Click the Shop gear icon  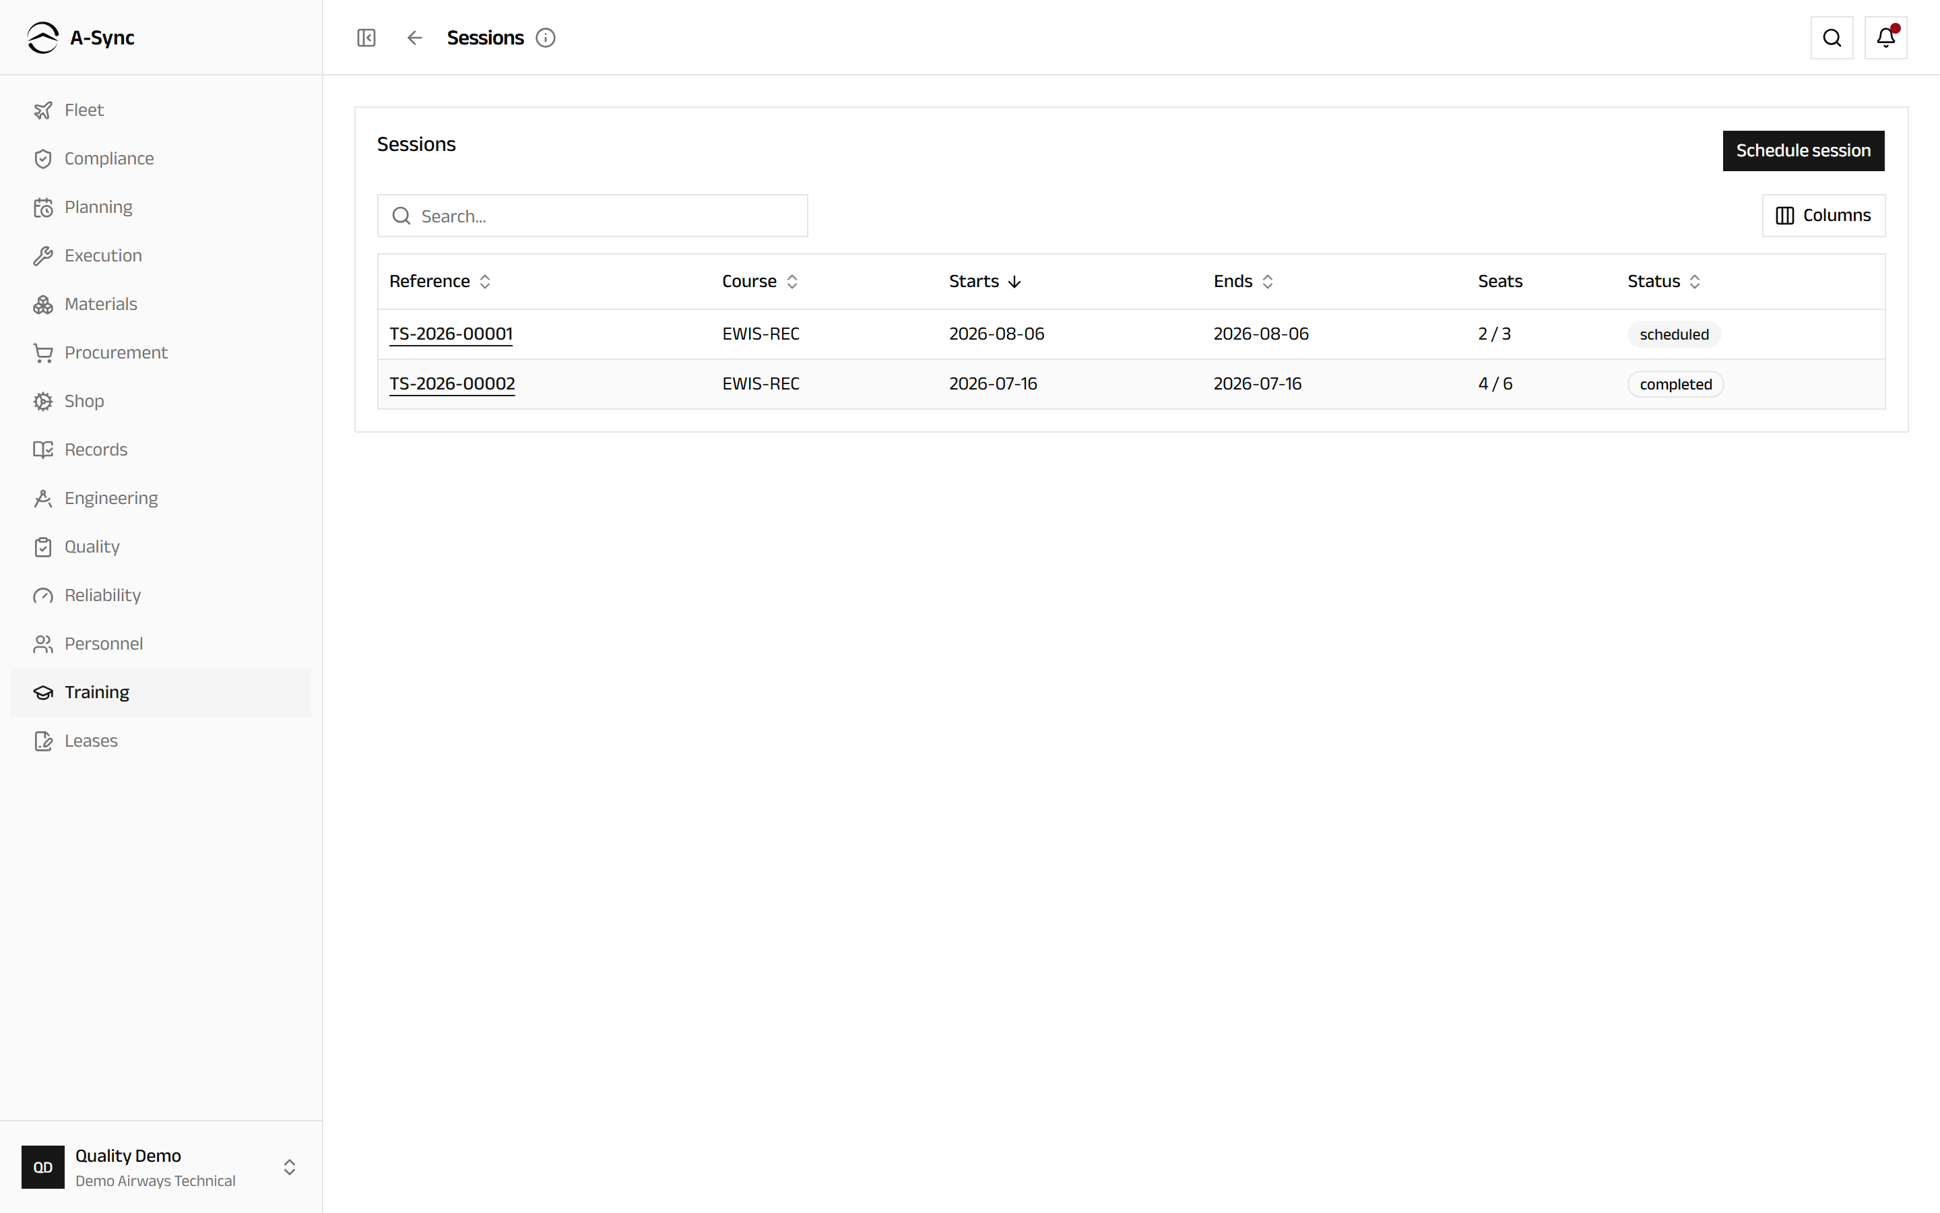pos(43,401)
